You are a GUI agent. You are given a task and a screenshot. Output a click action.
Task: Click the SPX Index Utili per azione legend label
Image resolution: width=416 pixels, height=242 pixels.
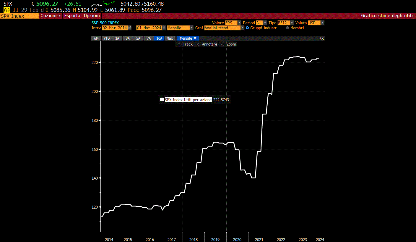(x=188, y=100)
